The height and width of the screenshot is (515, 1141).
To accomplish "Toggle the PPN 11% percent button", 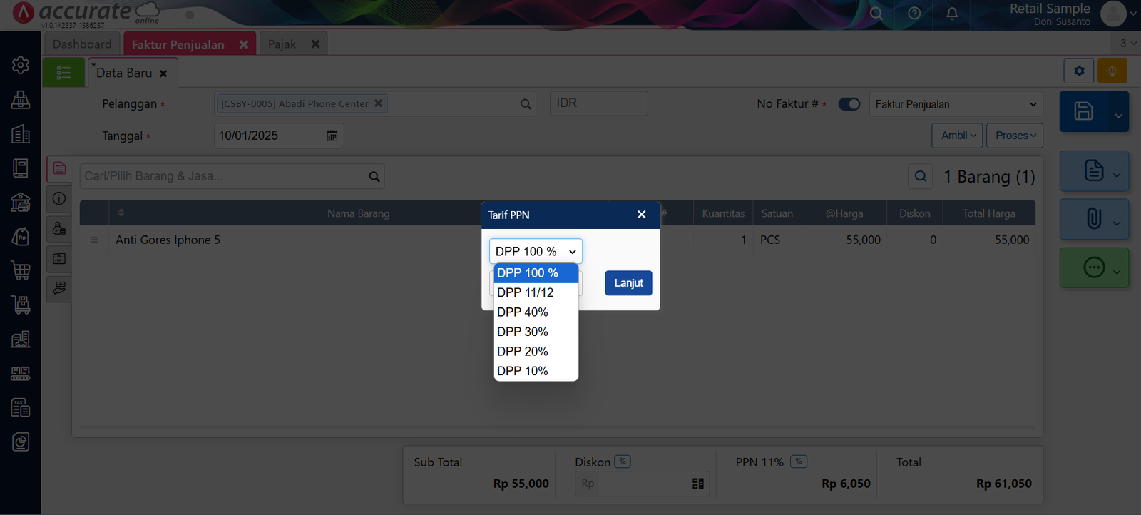I will 799,462.
